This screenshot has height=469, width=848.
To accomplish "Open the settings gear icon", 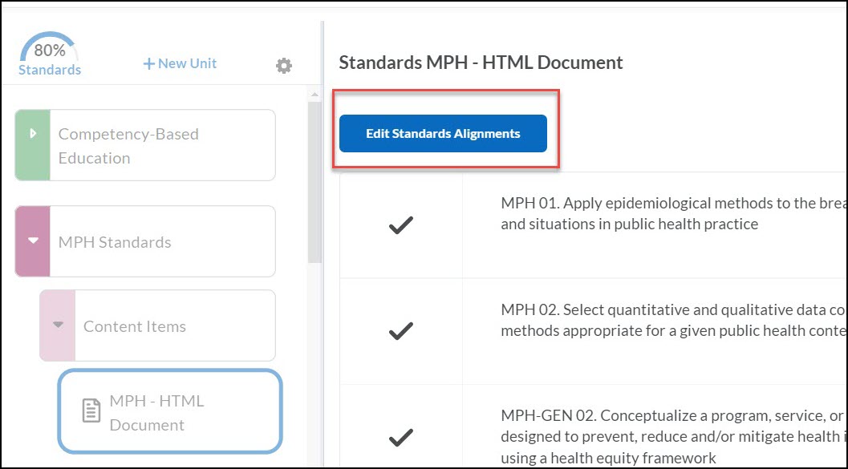I will pos(284,66).
